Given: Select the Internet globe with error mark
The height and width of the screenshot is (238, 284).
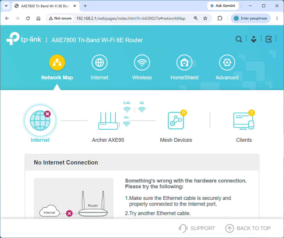Looking at the screenshot, I should coord(40,120).
